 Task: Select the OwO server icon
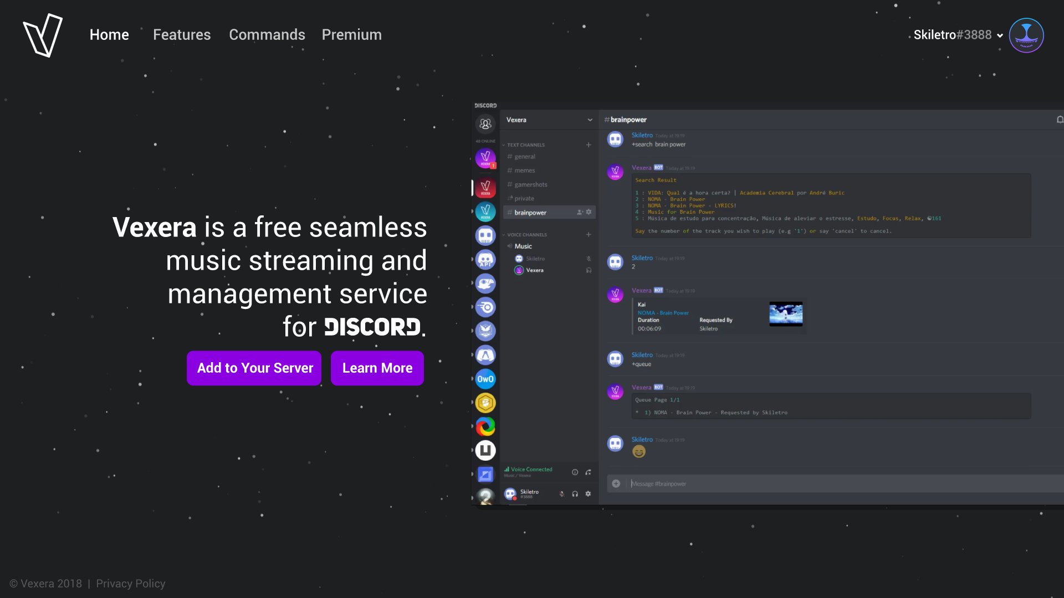485,379
